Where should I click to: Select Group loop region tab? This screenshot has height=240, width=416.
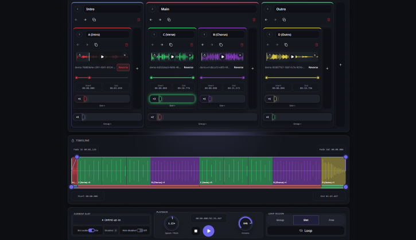280,220
